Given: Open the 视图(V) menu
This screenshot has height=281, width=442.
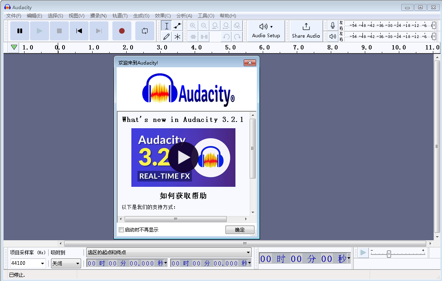Looking at the screenshot, I should coord(76,16).
